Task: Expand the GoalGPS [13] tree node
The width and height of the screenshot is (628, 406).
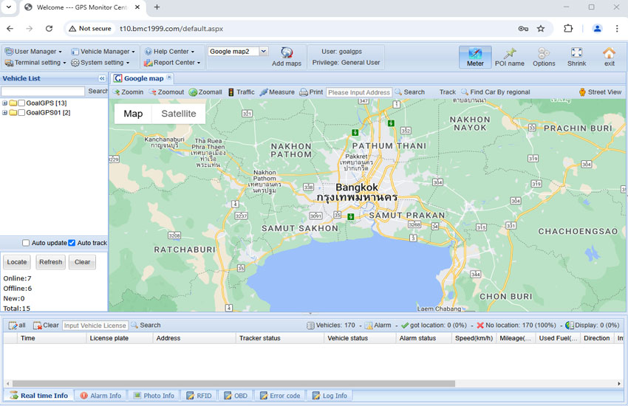Action: (5, 103)
